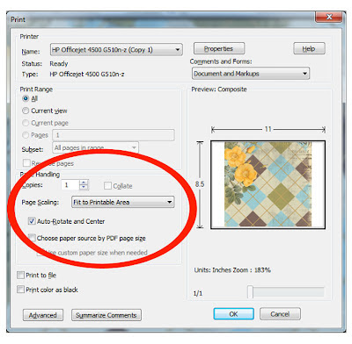Enable Print to file checkbox
Image resolution: width=352 pixels, height=344 pixels.
[20, 275]
